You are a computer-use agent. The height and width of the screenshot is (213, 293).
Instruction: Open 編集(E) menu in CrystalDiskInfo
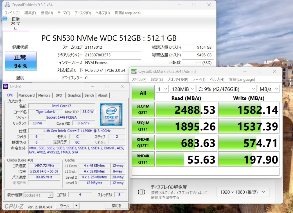[30, 13]
